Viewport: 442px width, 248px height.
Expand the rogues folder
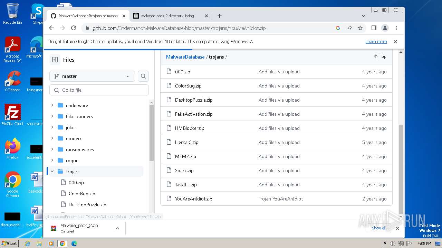click(52, 161)
